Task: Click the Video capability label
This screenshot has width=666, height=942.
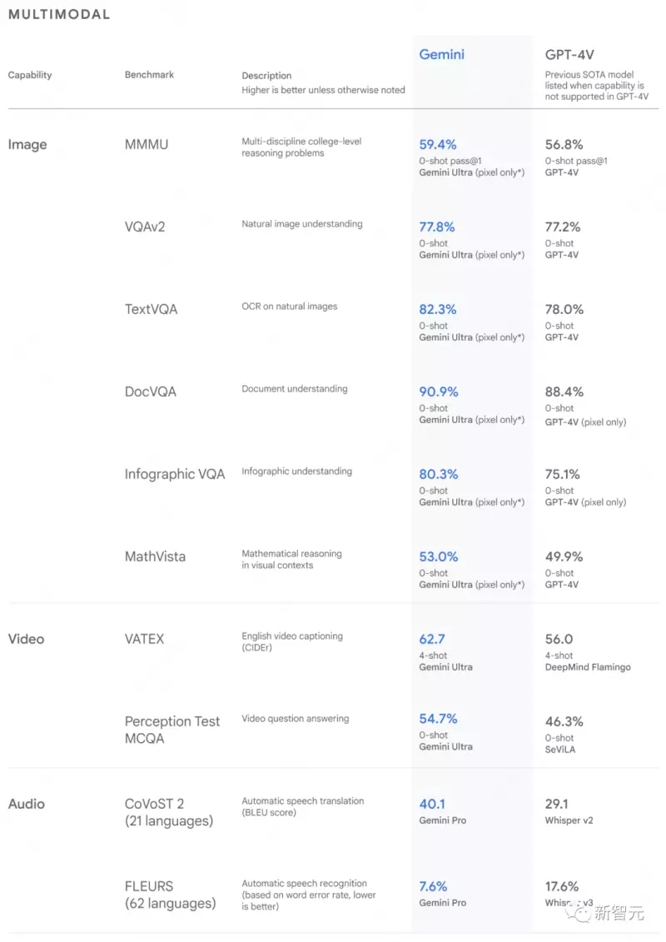Action: [26, 639]
